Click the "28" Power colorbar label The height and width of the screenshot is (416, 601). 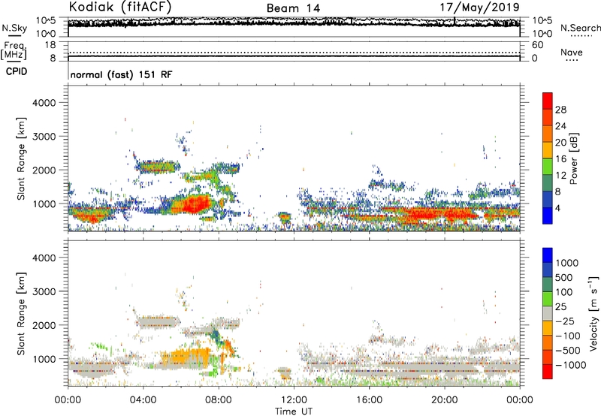560,110
